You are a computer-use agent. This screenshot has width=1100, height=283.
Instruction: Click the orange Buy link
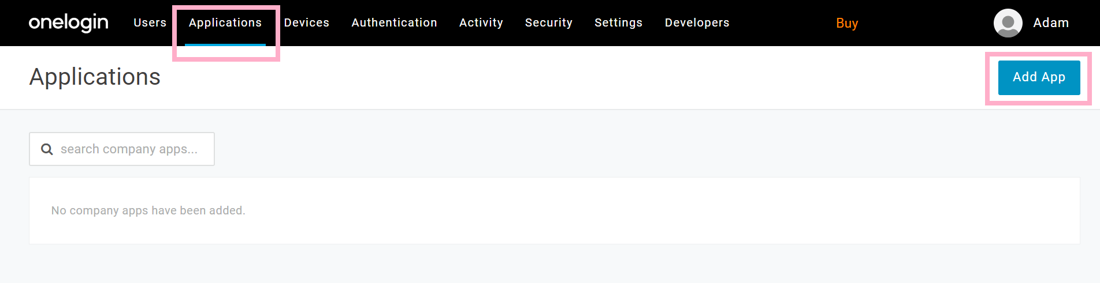point(847,23)
